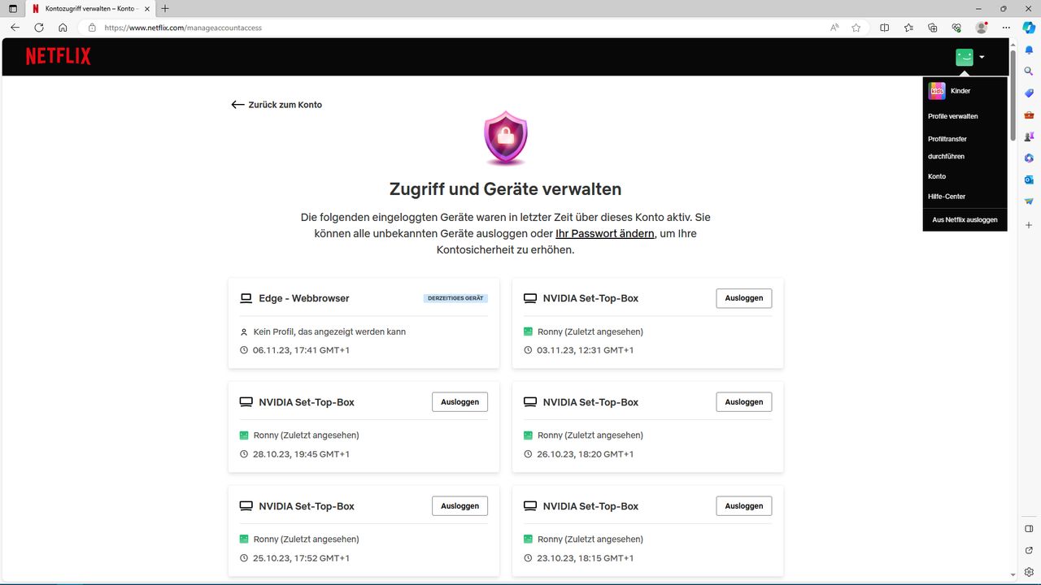Viewport: 1041px width, 585px height.
Task: Log out NVIDIA device from 03.11.23
Action: click(x=743, y=298)
